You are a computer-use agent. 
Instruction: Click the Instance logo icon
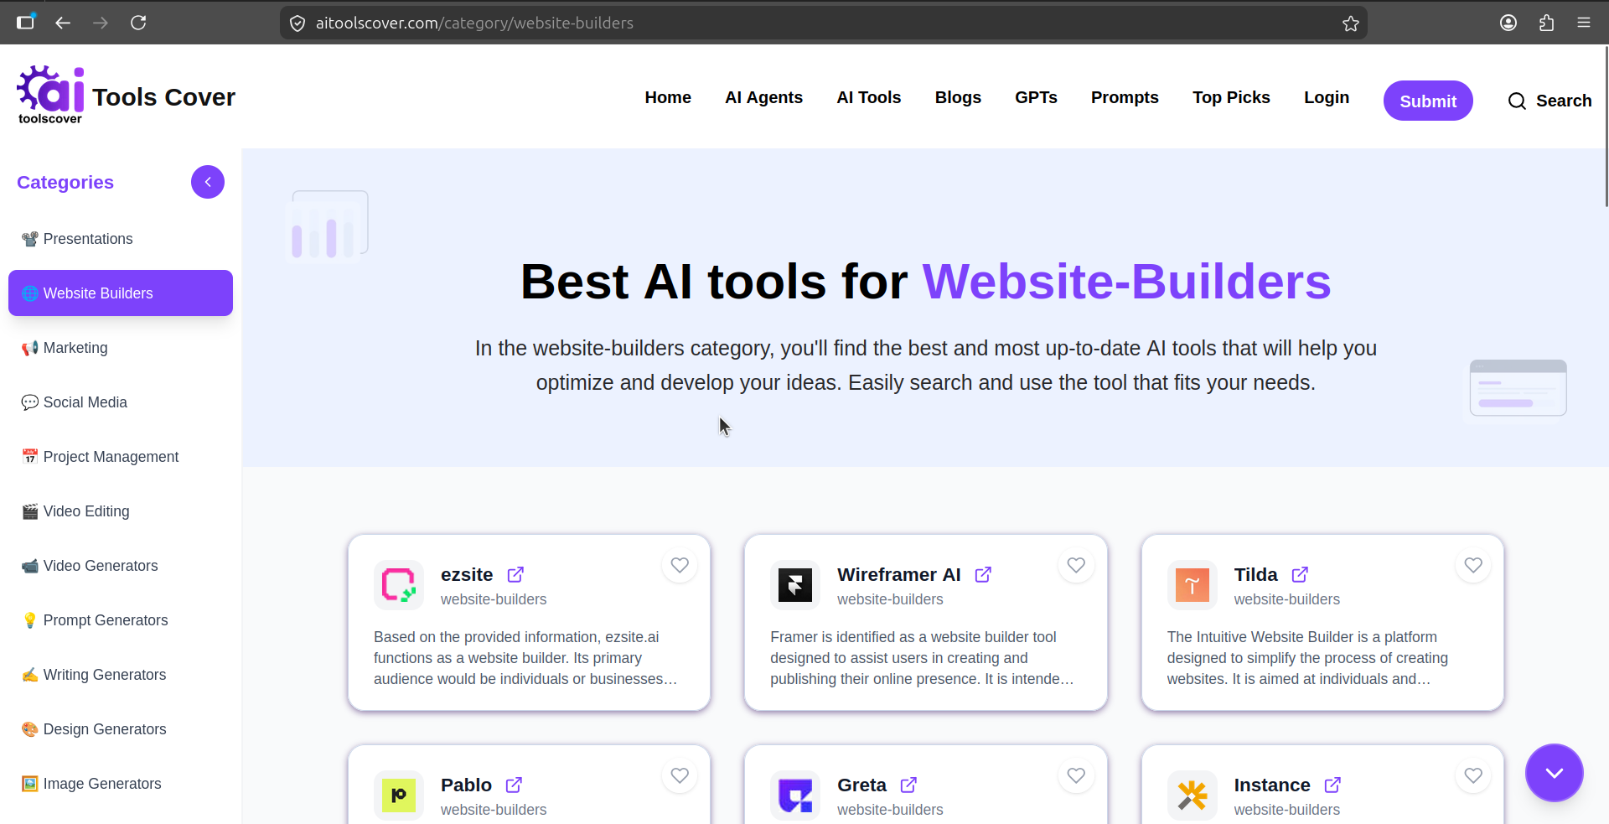tap(1192, 795)
